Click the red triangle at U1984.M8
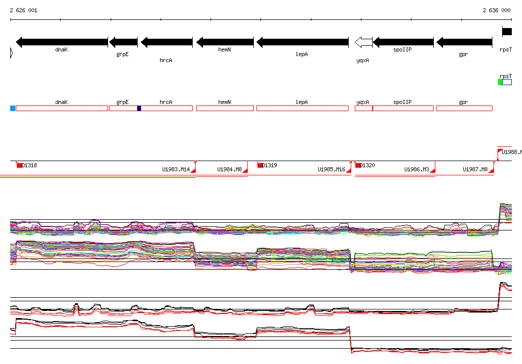Image resolution: width=522 pixels, height=364 pixels. pos(245,170)
